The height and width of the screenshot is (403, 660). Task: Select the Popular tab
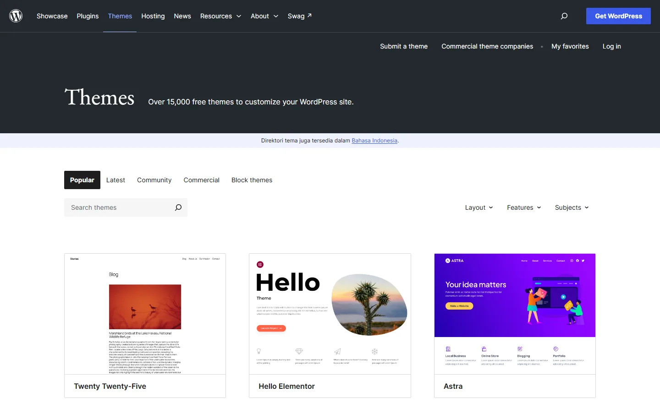(82, 180)
